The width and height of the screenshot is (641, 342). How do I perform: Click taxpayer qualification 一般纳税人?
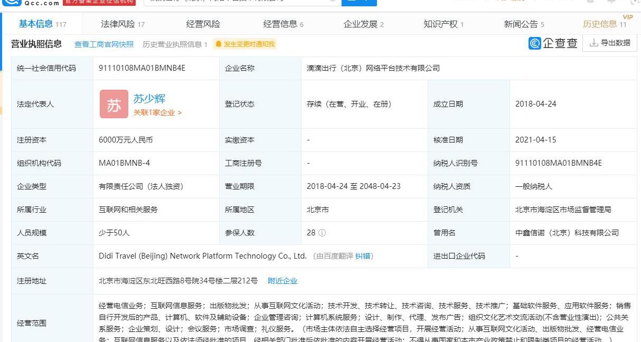click(x=534, y=186)
